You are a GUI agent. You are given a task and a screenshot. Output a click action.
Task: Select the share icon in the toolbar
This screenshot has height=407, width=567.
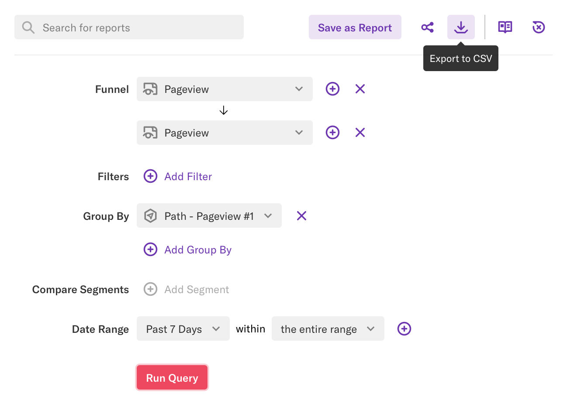point(427,27)
